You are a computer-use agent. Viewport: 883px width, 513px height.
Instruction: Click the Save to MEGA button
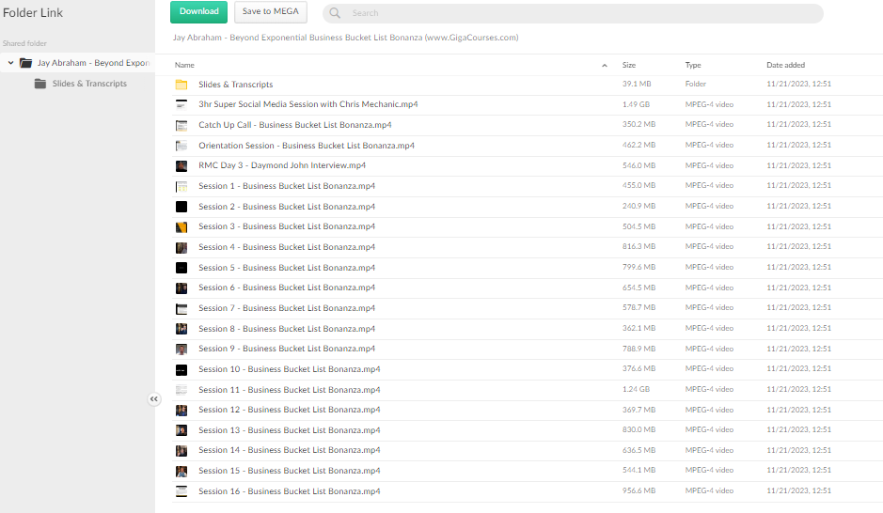point(270,12)
